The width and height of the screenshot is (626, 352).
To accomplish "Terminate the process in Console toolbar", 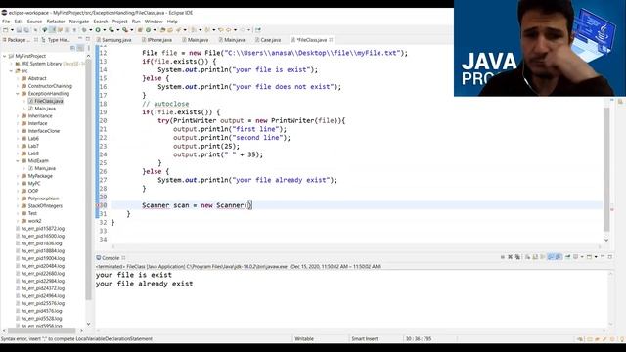I will pos(503,257).
